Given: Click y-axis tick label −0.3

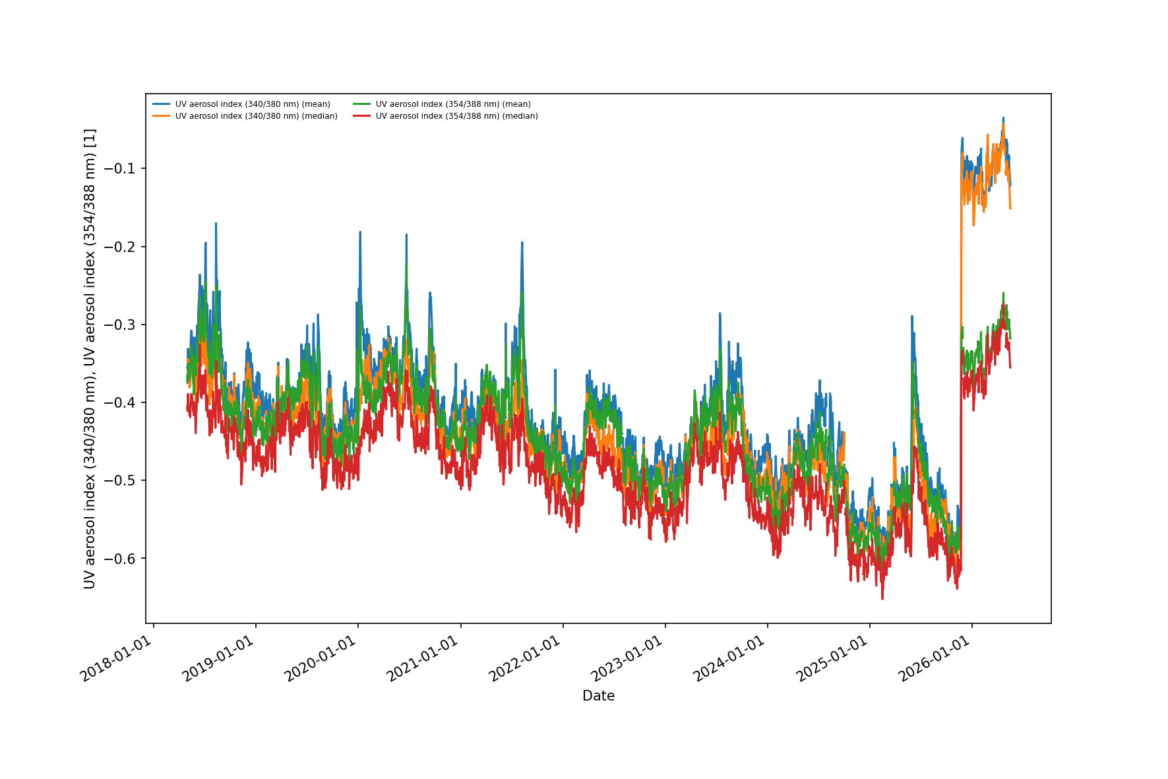Looking at the screenshot, I should click(x=120, y=325).
